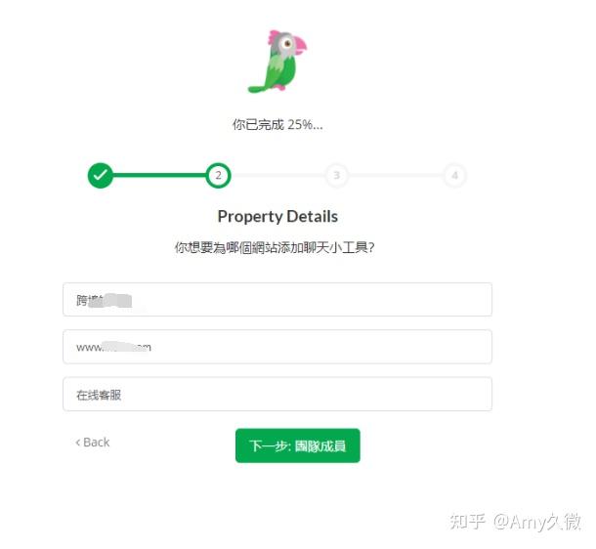Select step 2 circle in progress tracker

pyautogui.click(x=218, y=175)
